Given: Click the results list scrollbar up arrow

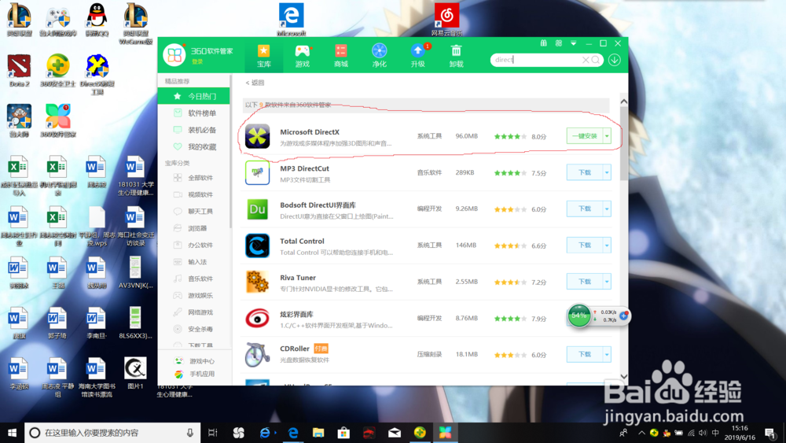Looking at the screenshot, I should [x=623, y=102].
